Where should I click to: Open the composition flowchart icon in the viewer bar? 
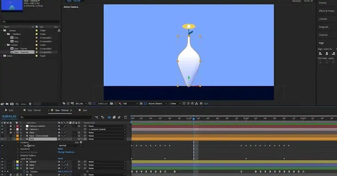(197, 103)
